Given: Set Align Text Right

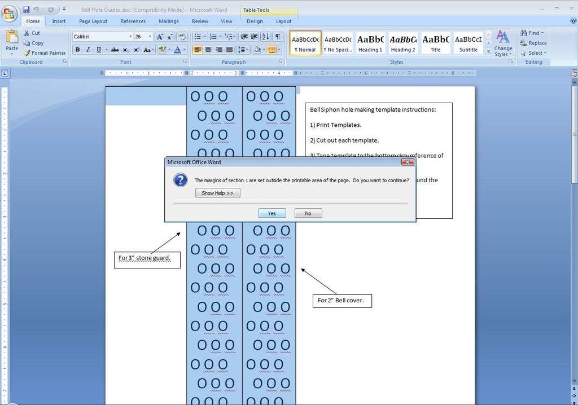Looking at the screenshot, I should tap(219, 50).
